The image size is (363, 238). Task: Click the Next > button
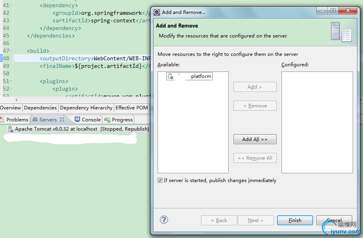click(x=256, y=220)
